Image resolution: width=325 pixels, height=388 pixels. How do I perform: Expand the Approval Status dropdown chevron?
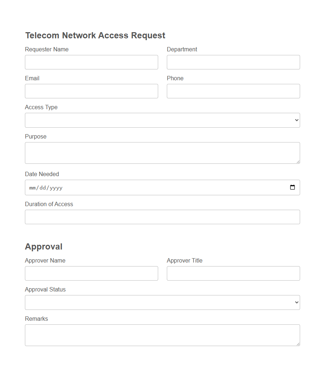296,302
